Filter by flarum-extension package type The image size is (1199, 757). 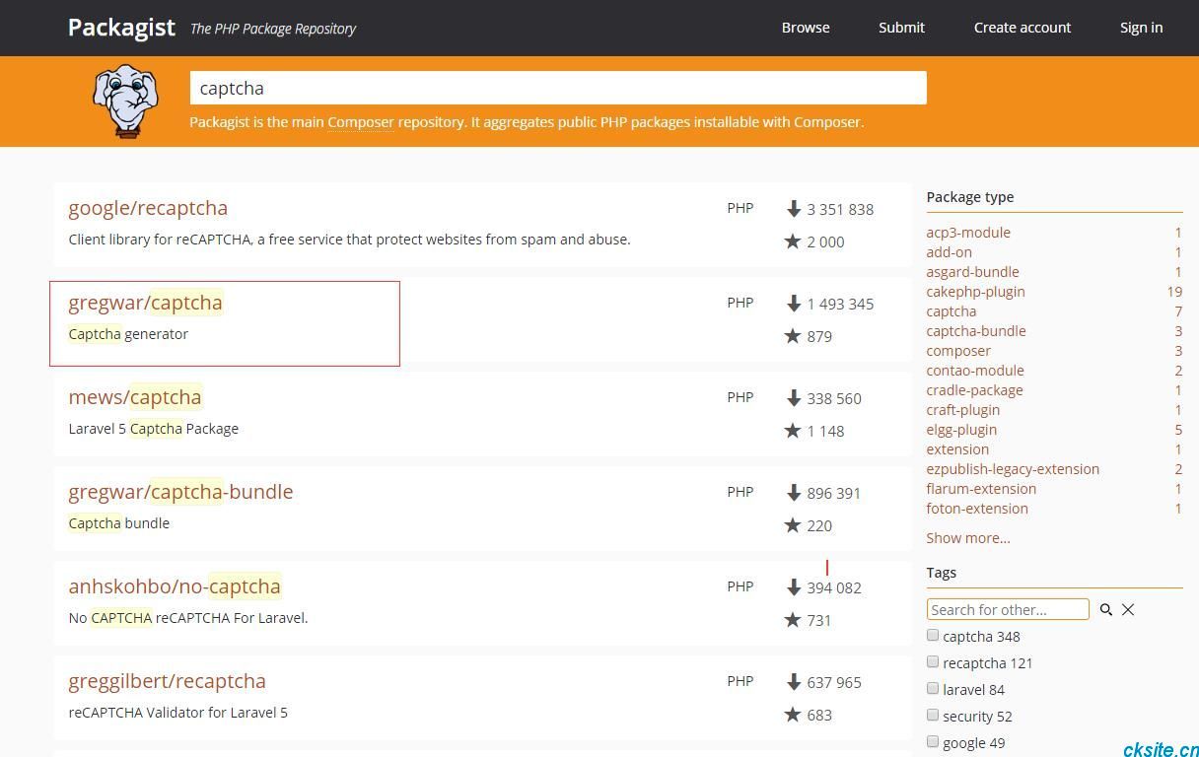tap(981, 489)
